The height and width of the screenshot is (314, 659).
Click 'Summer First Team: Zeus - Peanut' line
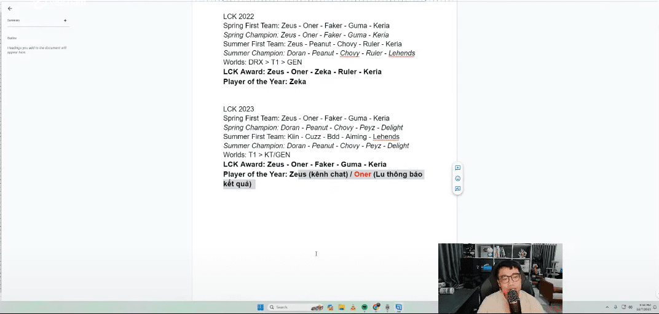(x=312, y=44)
